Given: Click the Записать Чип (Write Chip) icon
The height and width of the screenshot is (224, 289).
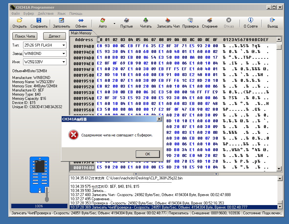Looking at the screenshot, I should (168, 21).
